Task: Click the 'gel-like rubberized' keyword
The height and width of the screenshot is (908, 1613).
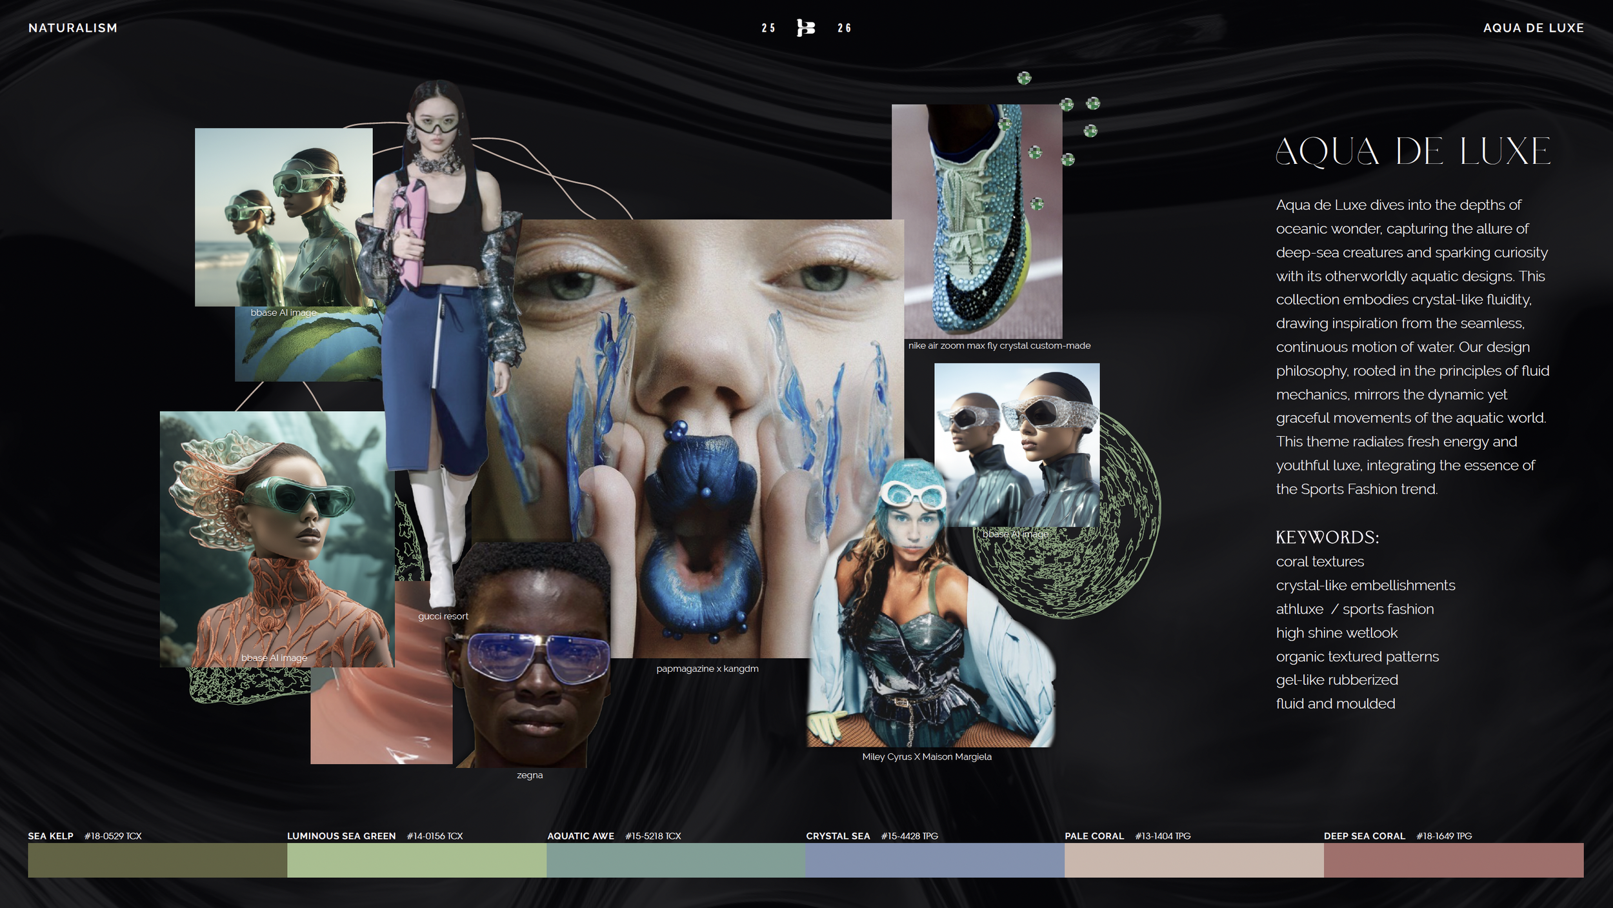Action: click(x=1337, y=680)
